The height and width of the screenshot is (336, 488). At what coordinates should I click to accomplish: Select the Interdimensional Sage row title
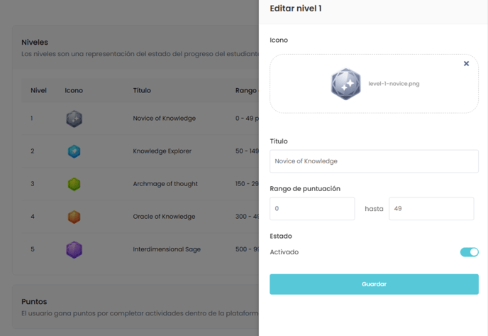pos(167,249)
